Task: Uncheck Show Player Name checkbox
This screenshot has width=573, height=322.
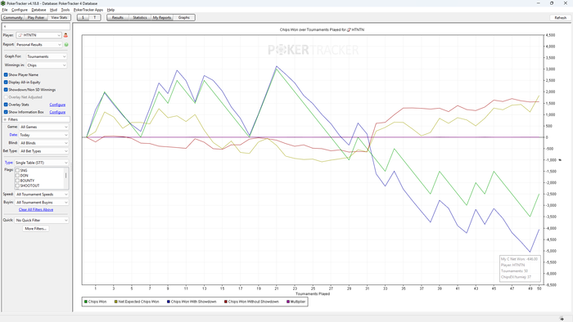Action: pyautogui.click(x=6, y=74)
